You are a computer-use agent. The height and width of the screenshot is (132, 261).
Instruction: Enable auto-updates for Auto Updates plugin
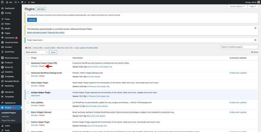pyautogui.click(x=238, y=102)
